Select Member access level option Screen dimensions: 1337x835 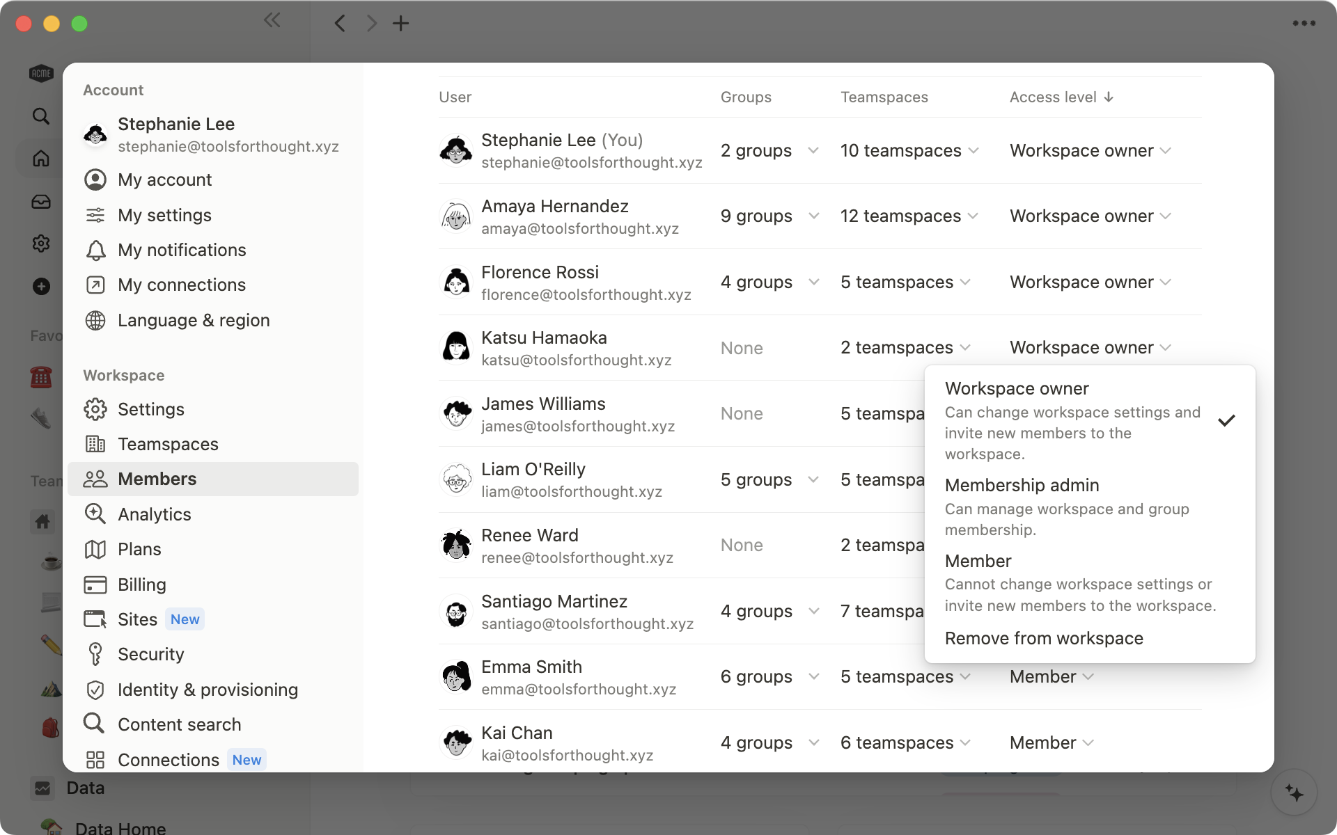[x=977, y=561]
